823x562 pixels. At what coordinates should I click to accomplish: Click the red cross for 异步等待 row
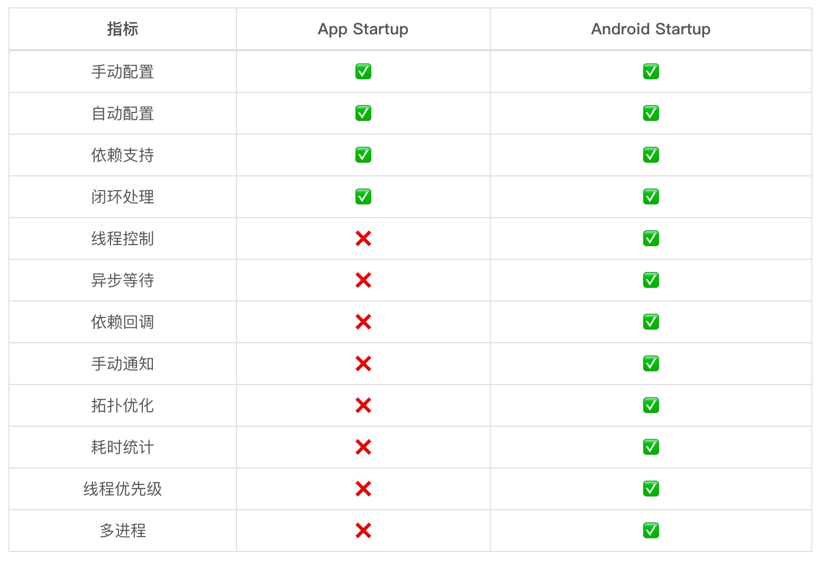(363, 280)
